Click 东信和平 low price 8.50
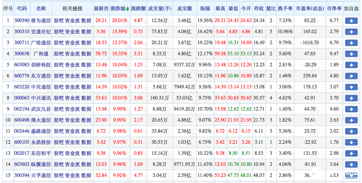Screen dimensions: 362x183 (233, 153)
